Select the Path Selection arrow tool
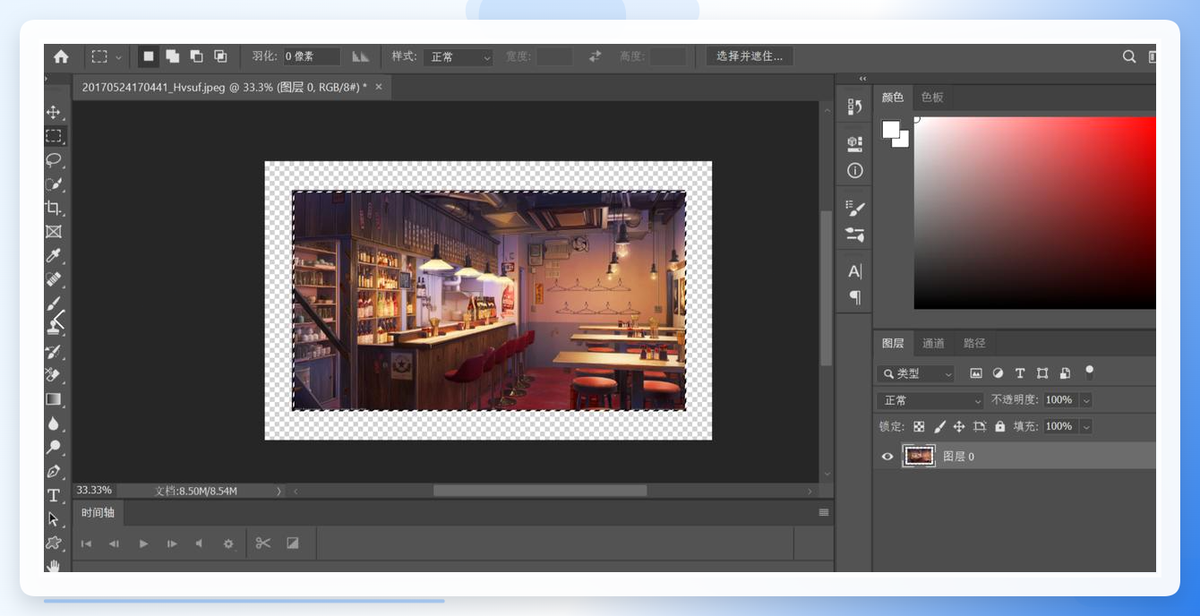 54,519
